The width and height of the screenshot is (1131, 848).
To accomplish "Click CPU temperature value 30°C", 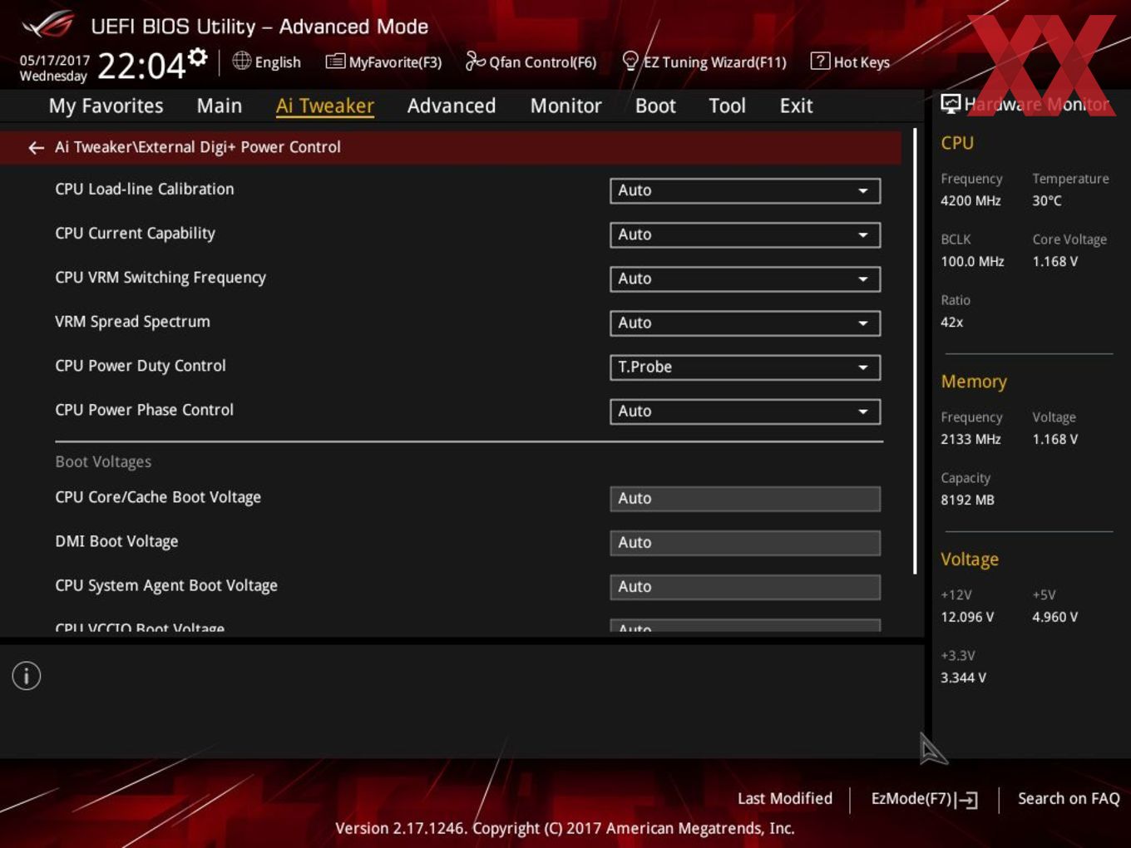I will click(1047, 200).
